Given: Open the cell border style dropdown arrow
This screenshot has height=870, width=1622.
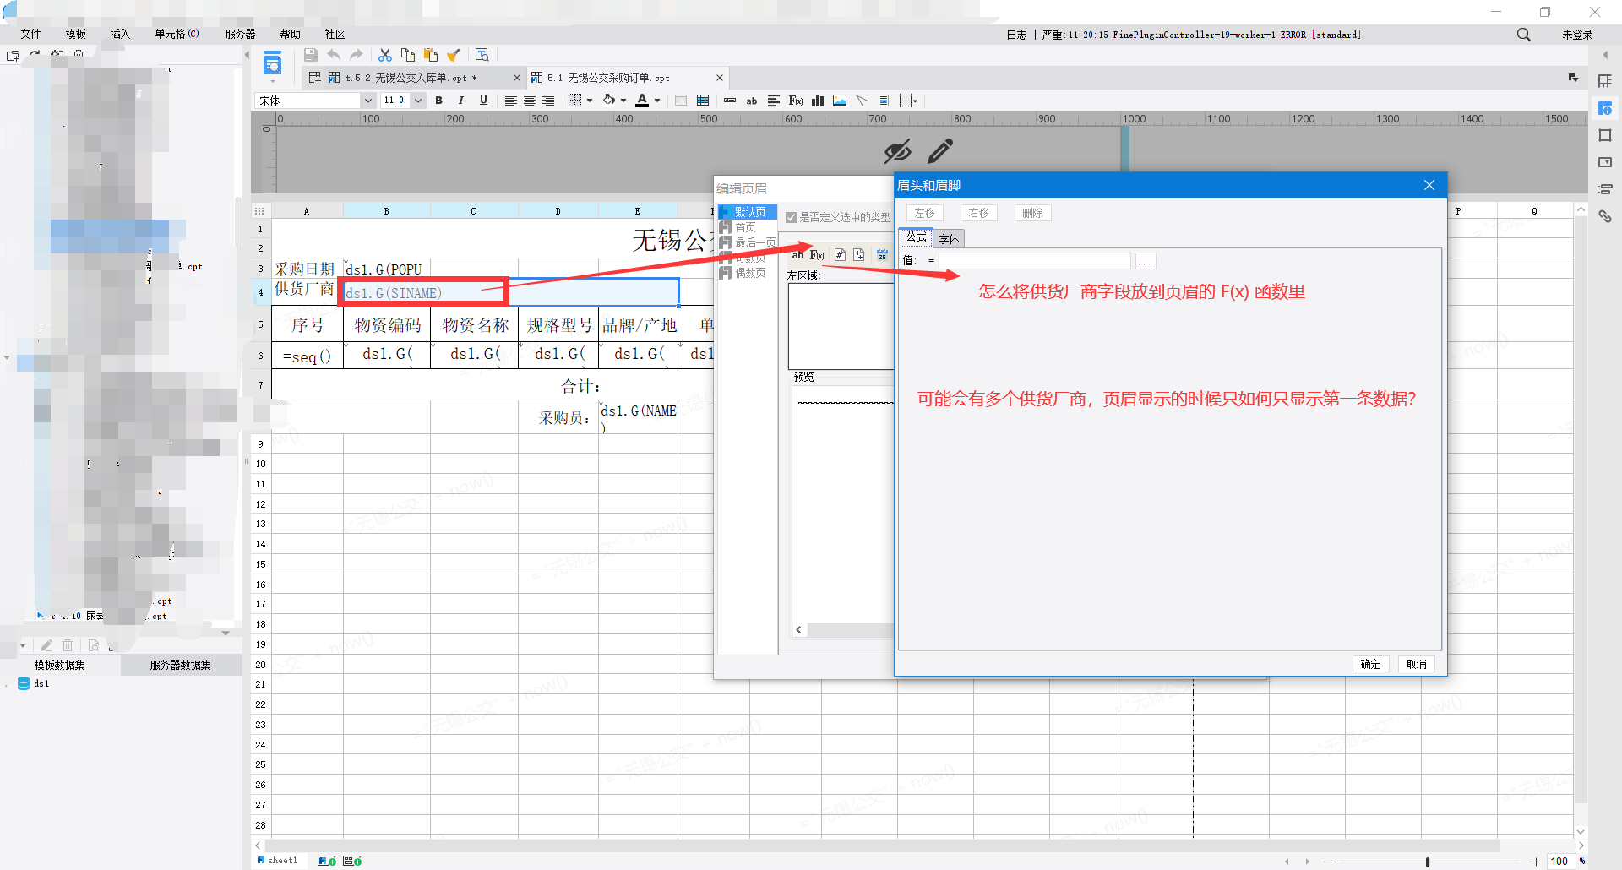Looking at the screenshot, I should (590, 101).
